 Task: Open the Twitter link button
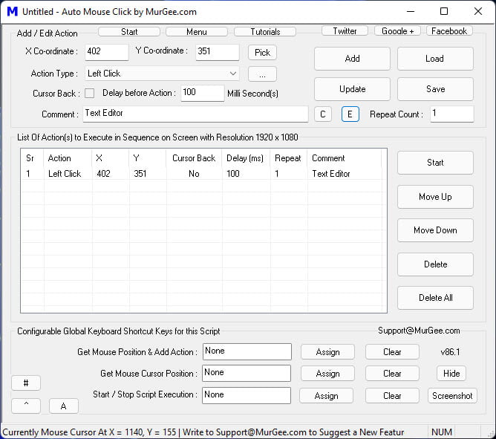345,31
